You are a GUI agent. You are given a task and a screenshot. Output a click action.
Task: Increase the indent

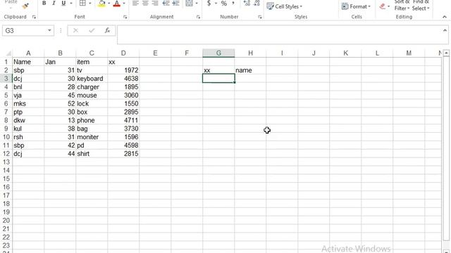(175, 4)
